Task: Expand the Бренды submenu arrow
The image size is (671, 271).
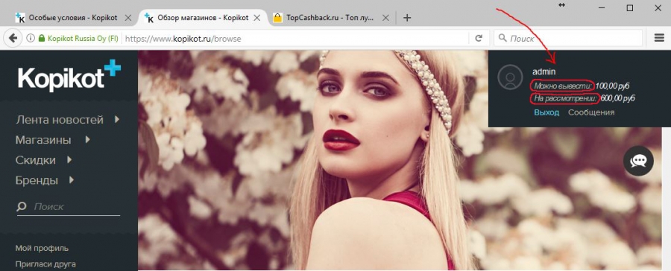Action: (71, 180)
